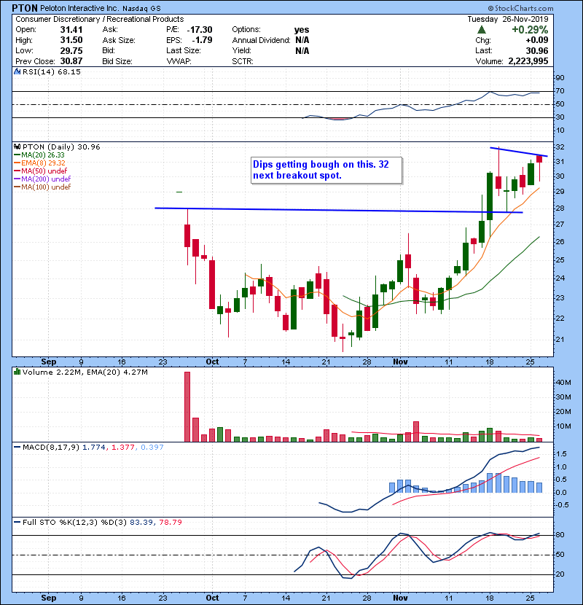This screenshot has height=605, width=583.
Task: Click the SCTR: field label
Action: tap(243, 61)
